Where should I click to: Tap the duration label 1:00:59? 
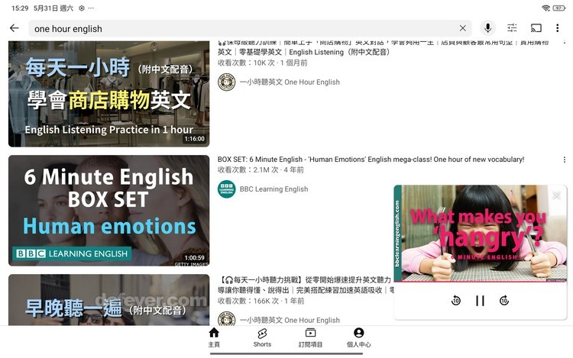pyautogui.click(x=194, y=258)
